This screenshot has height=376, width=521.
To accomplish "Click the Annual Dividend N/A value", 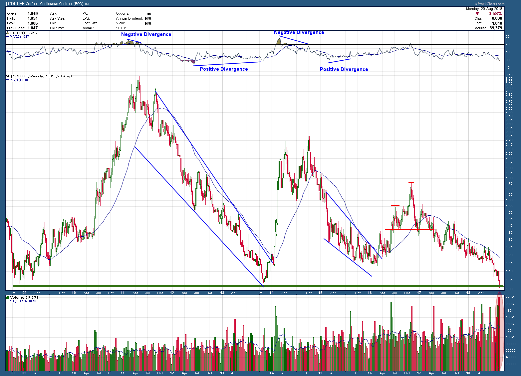I will [x=148, y=18].
